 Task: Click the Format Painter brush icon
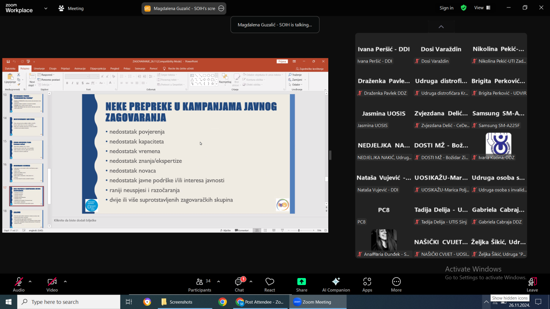pyautogui.click(x=19, y=84)
